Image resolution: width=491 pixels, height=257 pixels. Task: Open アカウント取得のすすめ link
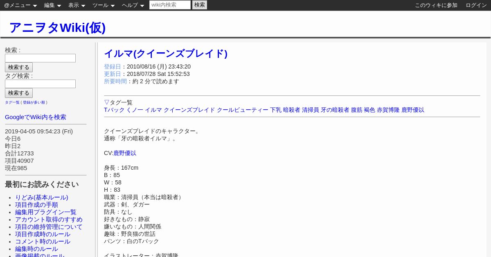click(x=49, y=219)
